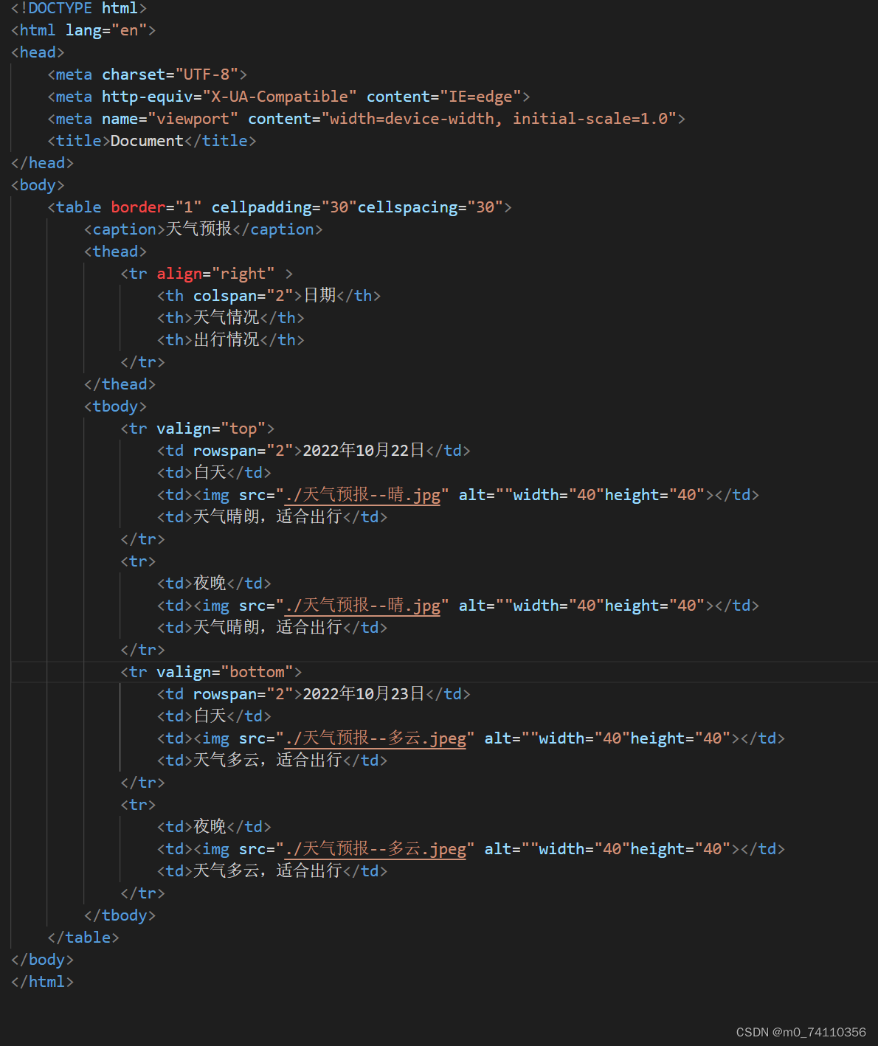Click date text 2022年10月23日
The height and width of the screenshot is (1046, 878).
click(364, 693)
